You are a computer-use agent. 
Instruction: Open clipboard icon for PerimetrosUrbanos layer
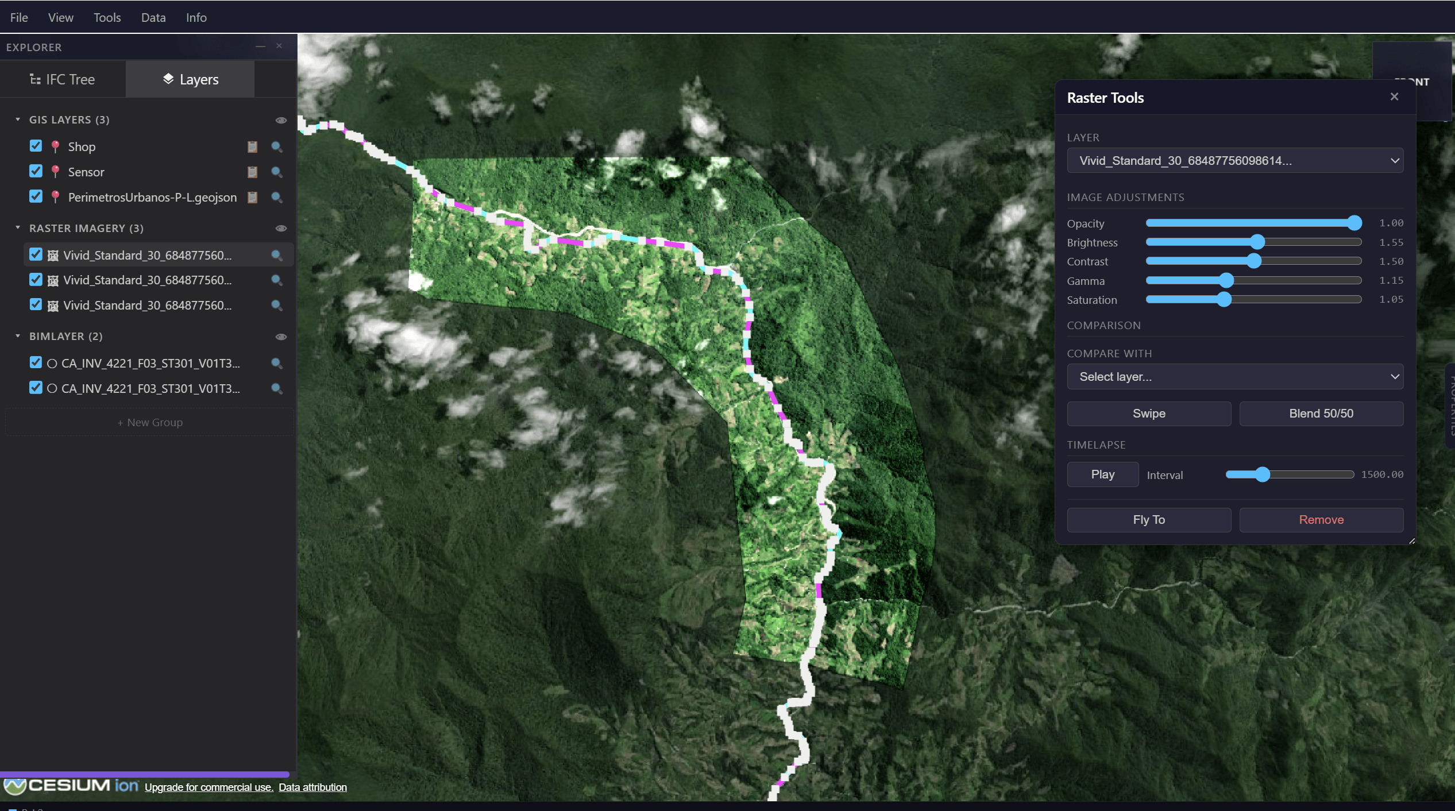click(252, 198)
